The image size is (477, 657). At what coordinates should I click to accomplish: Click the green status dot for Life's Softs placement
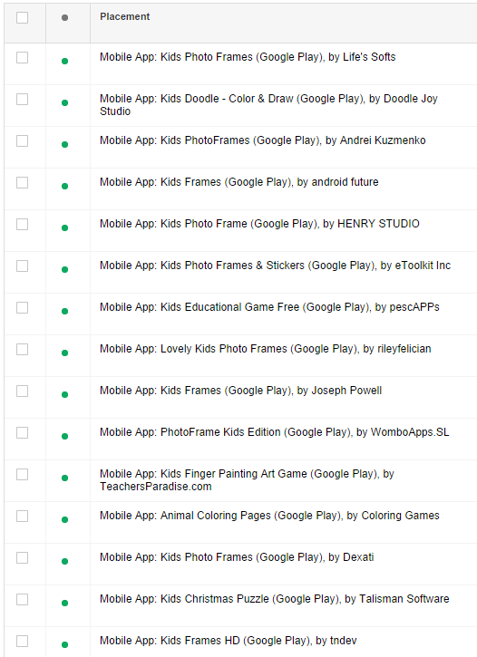tap(64, 62)
